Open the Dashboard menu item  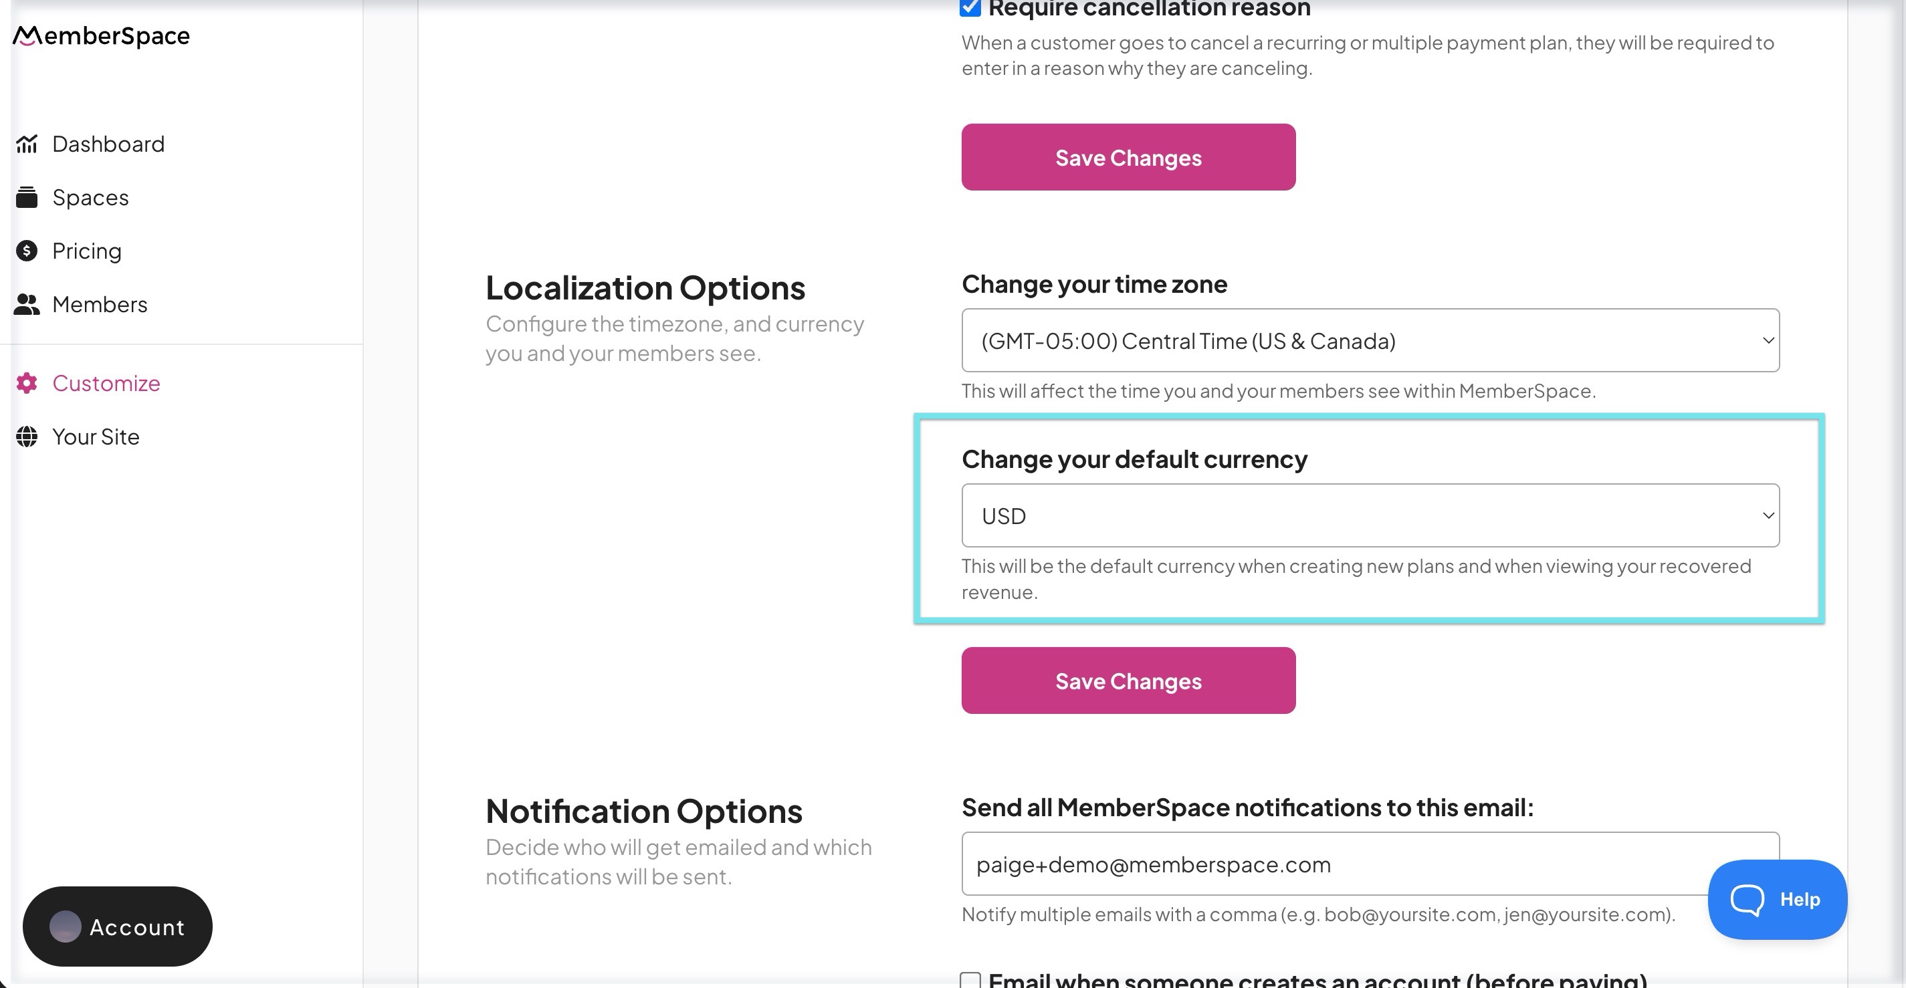point(108,144)
